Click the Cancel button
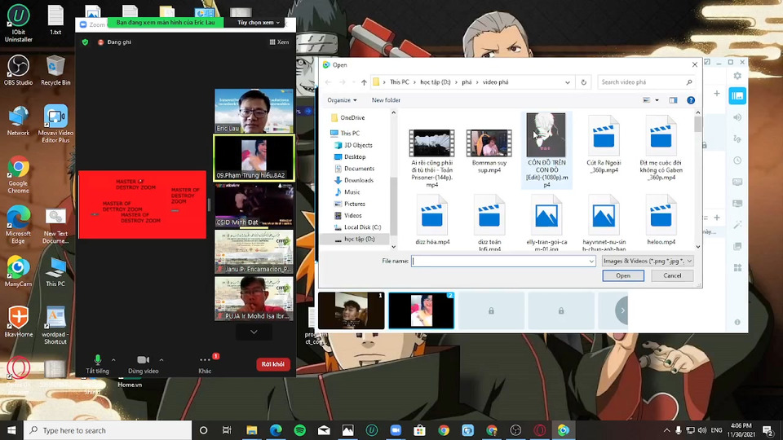Image resolution: width=783 pixels, height=440 pixels. 672,275
